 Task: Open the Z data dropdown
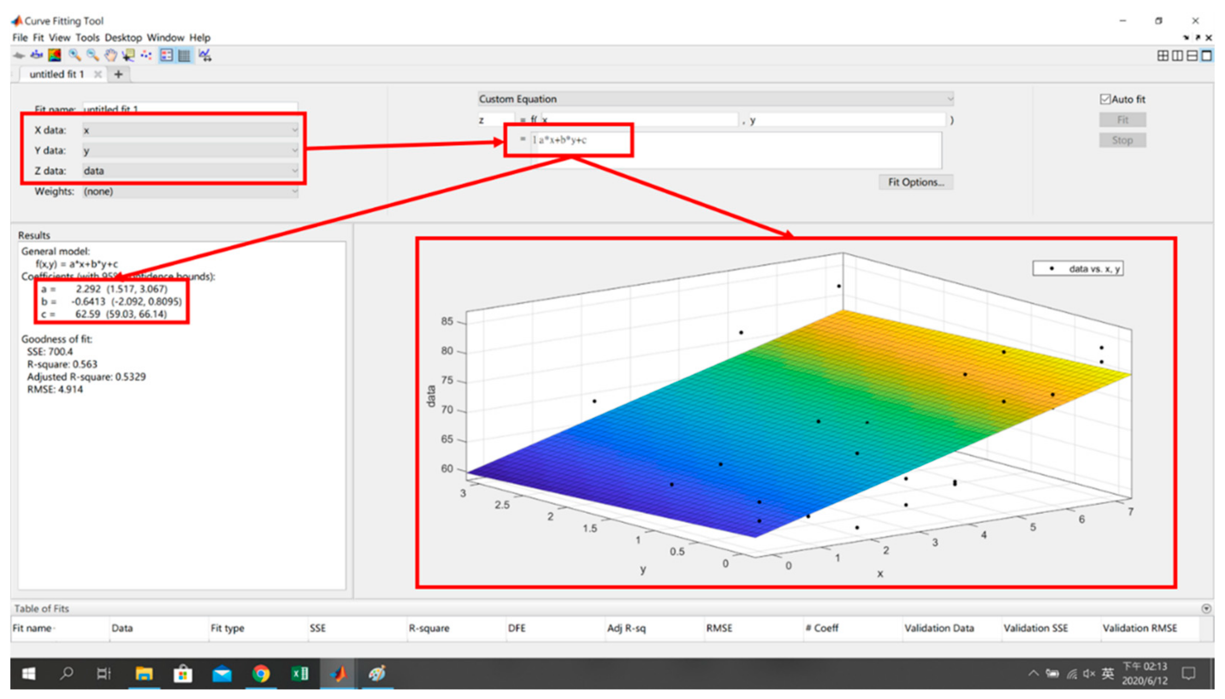click(x=190, y=171)
